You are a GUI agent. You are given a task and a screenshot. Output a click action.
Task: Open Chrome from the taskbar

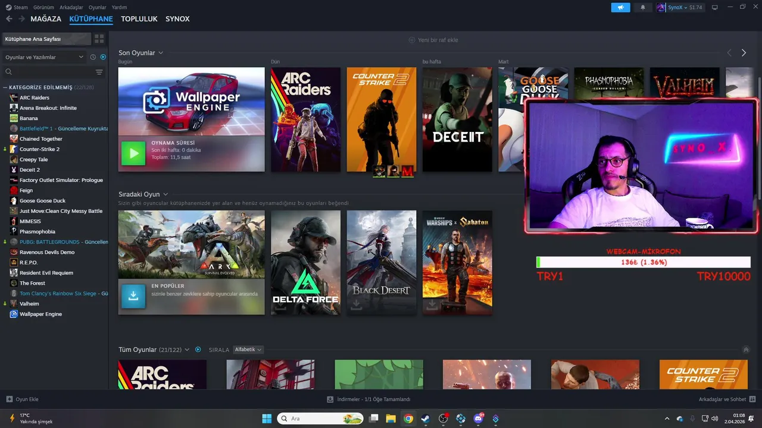(408, 418)
